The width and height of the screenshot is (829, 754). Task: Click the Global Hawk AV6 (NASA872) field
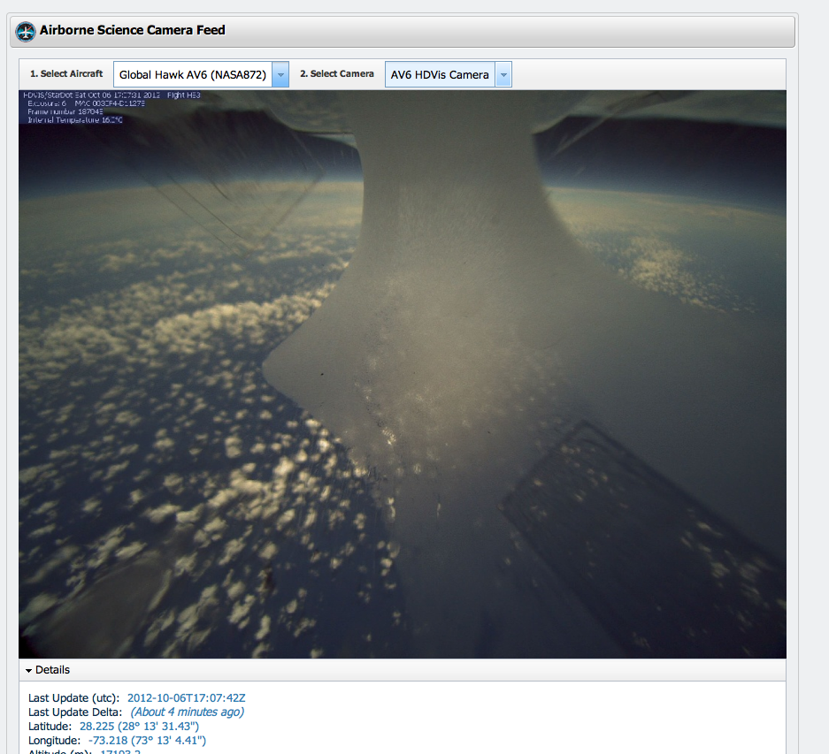coord(192,75)
